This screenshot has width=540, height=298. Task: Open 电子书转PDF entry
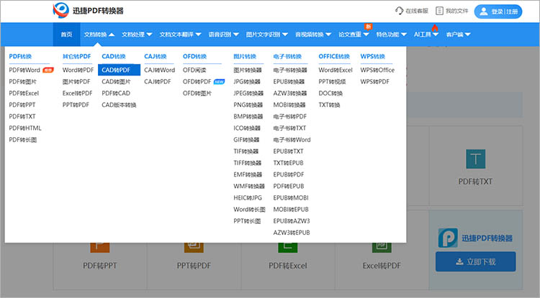[289, 117]
